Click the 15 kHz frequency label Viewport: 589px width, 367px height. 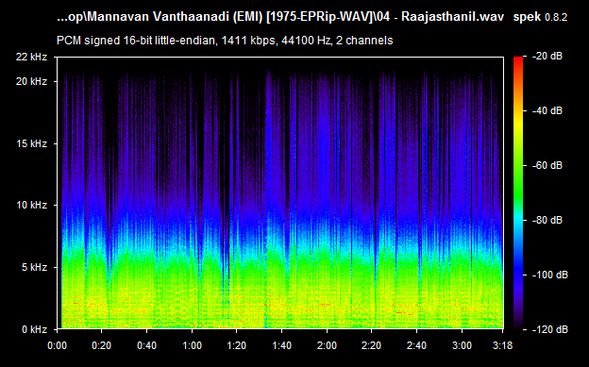pyautogui.click(x=31, y=143)
